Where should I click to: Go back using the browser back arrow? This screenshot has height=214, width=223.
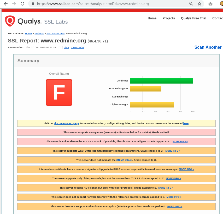coord(6,4)
